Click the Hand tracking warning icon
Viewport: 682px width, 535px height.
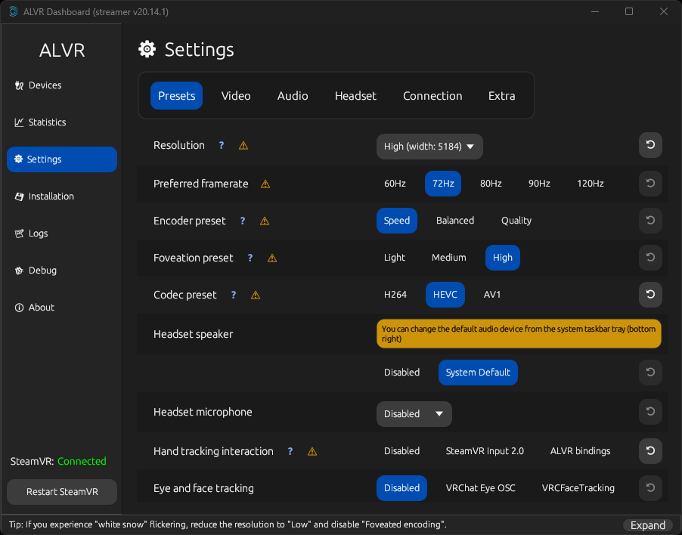(312, 452)
